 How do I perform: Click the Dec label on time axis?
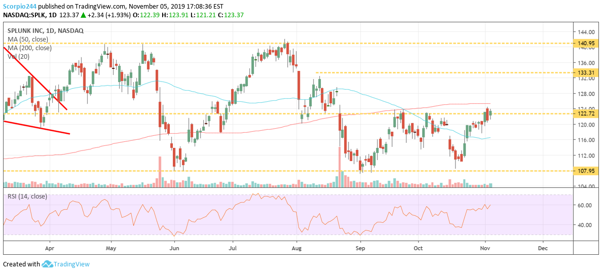pyautogui.click(x=543, y=249)
